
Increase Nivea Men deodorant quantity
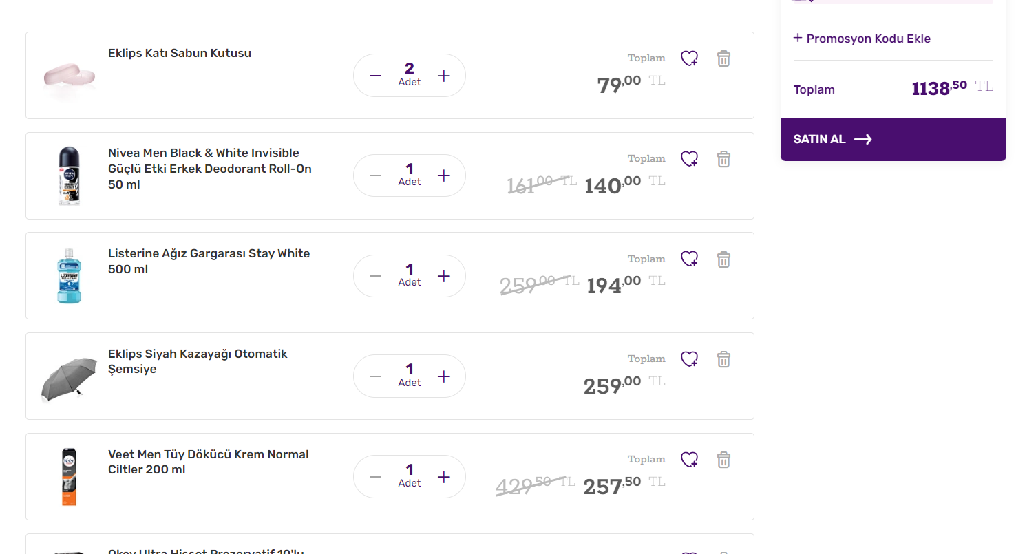tap(444, 175)
